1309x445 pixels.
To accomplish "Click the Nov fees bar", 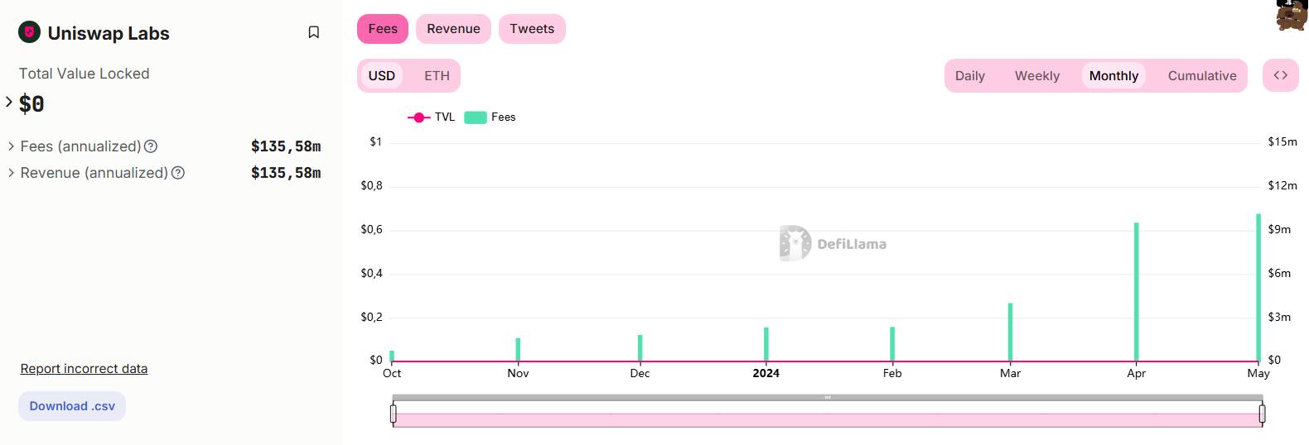I will 518,350.
